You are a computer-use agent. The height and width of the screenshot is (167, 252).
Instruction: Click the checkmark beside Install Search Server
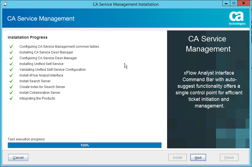click(x=11, y=81)
